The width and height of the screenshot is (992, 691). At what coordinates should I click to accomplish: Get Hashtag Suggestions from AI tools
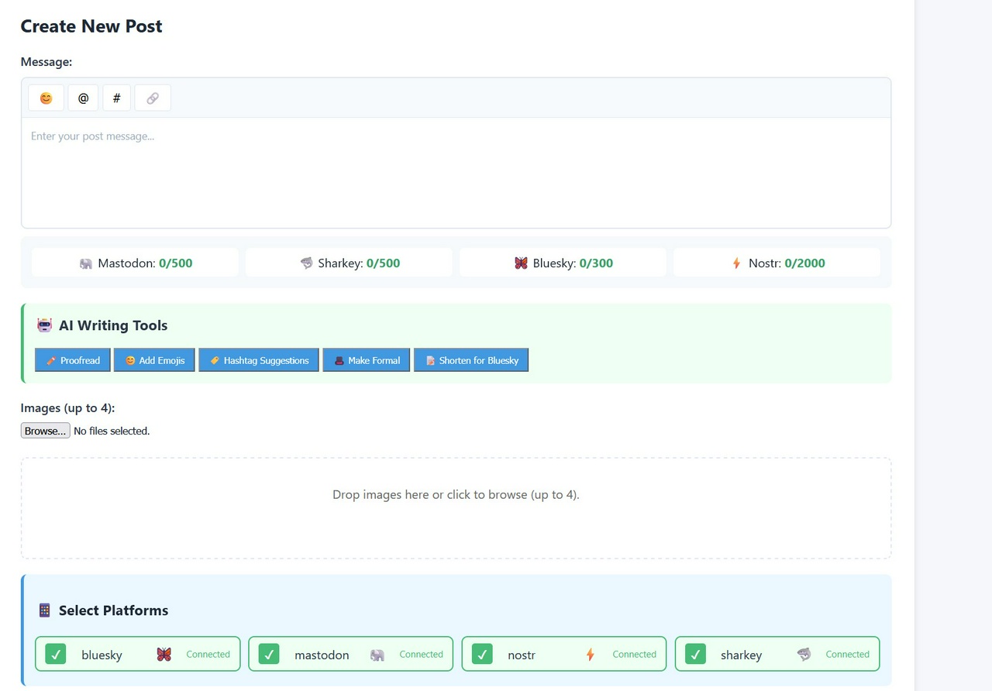[259, 360]
